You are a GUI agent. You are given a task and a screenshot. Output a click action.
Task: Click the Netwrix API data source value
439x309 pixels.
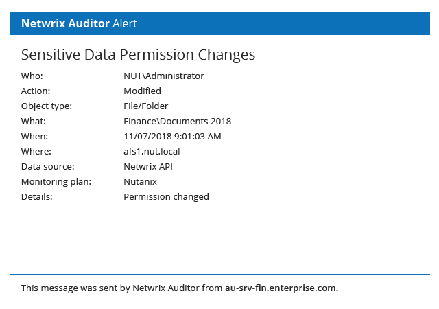(148, 167)
